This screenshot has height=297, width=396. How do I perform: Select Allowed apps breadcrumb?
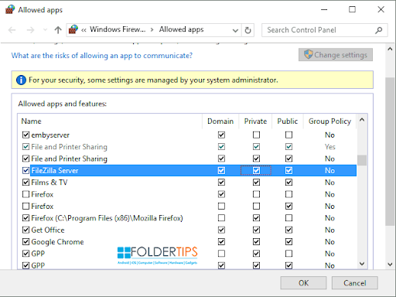[181, 29]
